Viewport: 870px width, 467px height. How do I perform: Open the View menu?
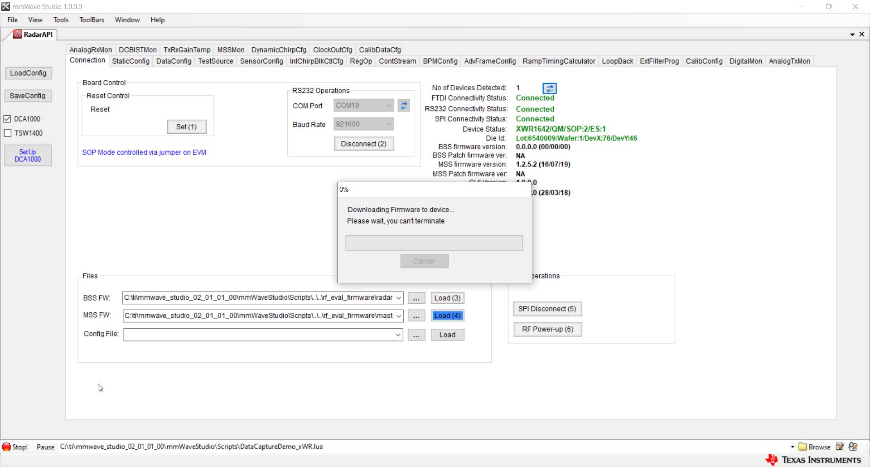[35, 20]
